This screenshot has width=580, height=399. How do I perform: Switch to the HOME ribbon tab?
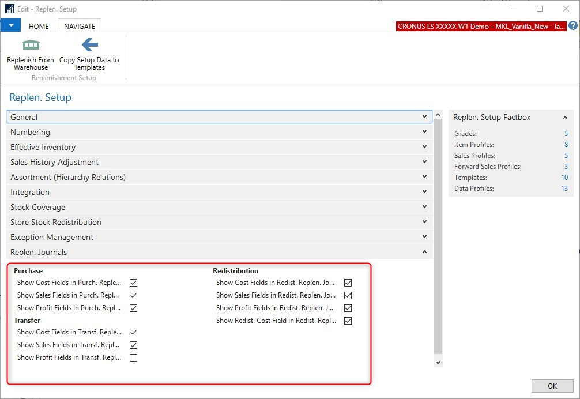(39, 26)
